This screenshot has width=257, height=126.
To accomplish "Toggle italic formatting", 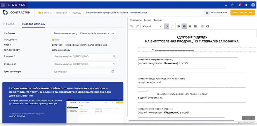I will tap(172, 26).
